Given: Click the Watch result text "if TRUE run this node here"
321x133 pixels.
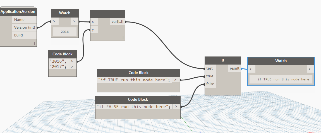Looking at the screenshot, I should point(283,79).
